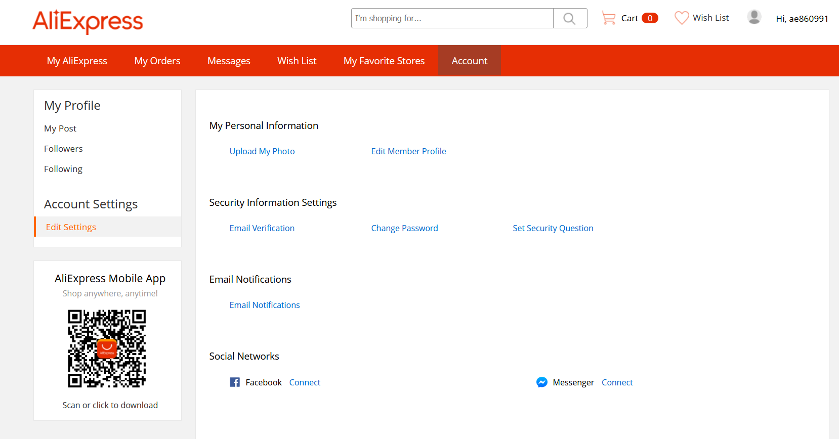Image resolution: width=839 pixels, height=439 pixels.
Task: Click the "AliExpress Mobile App" heading
Action: [x=110, y=278]
